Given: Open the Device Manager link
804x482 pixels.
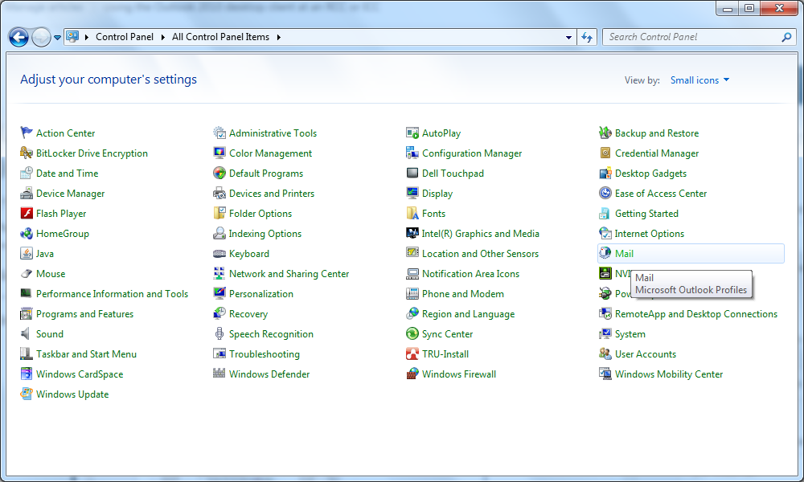Looking at the screenshot, I should click(70, 194).
